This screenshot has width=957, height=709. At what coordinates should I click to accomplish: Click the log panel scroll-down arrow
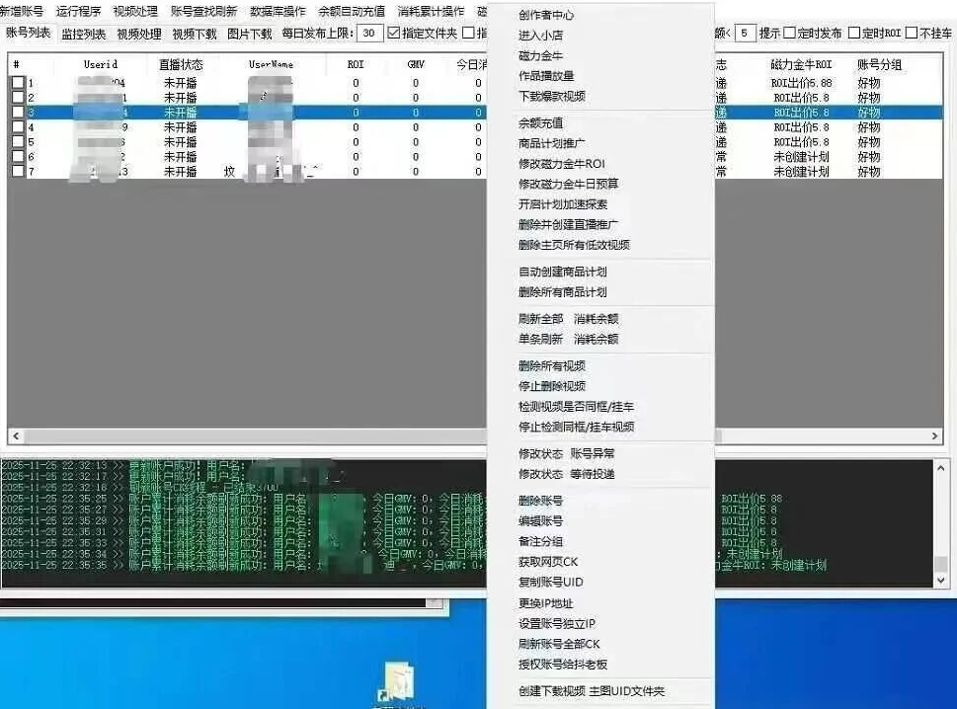(x=940, y=581)
